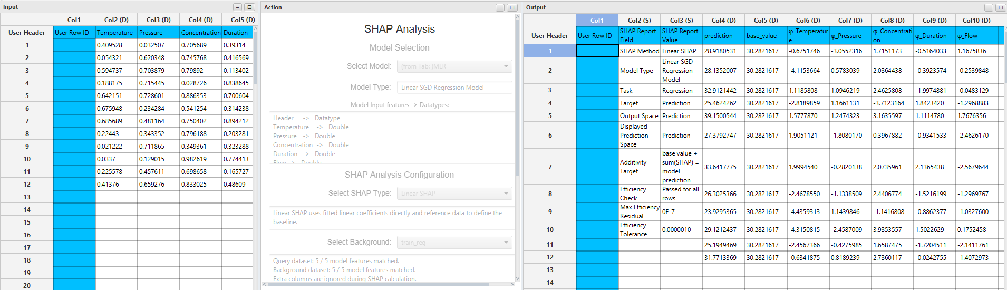Click the prediction header cell in Output
This screenshot has height=290, width=1007.
tap(724, 35)
